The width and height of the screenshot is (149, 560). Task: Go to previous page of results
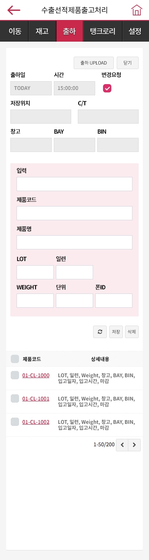[122, 445]
